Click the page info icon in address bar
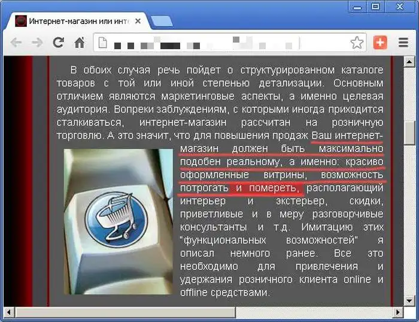419x322 pixels. click(x=104, y=43)
